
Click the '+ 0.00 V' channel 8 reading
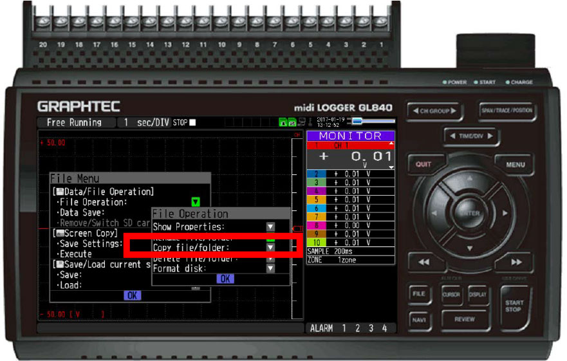point(352,225)
